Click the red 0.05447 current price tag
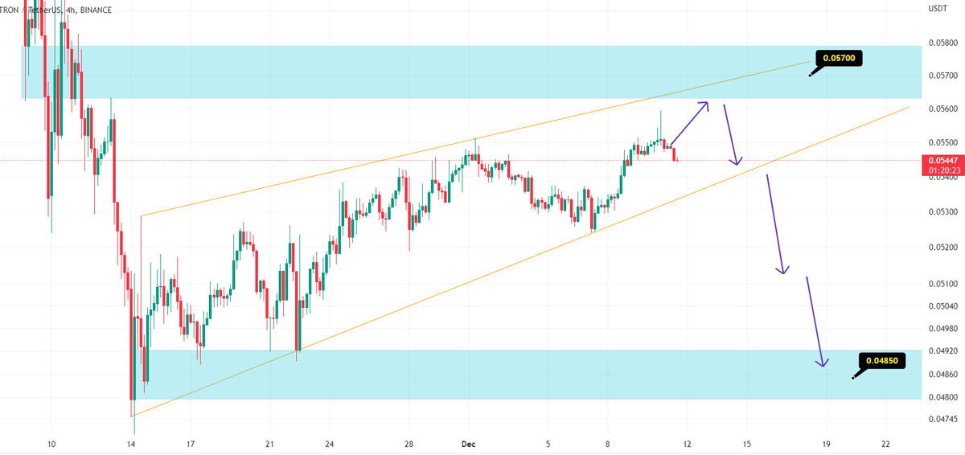Viewport: 965px width, 455px height. tap(943, 161)
